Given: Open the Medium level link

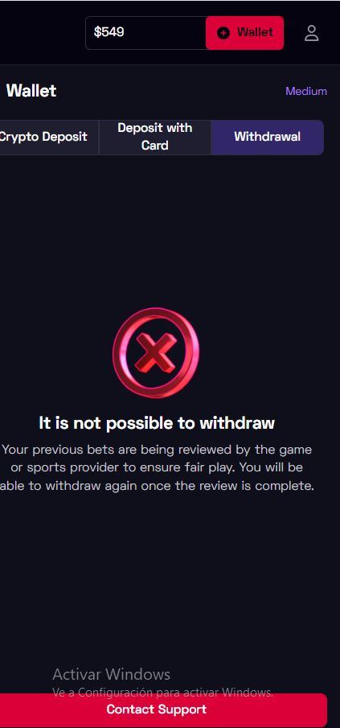Looking at the screenshot, I should pyautogui.click(x=306, y=91).
